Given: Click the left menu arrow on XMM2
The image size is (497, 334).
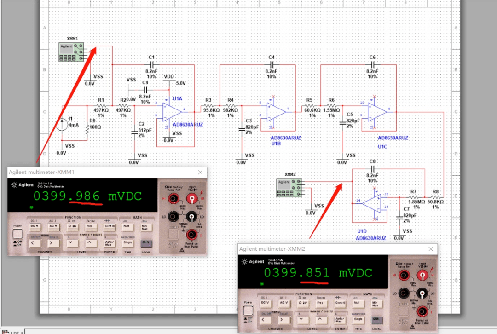Looking at the screenshot, I should pyautogui.click(x=266, y=320).
